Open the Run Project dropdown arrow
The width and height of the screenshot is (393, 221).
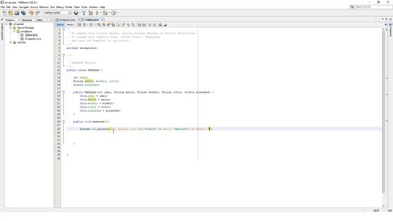point(101,13)
